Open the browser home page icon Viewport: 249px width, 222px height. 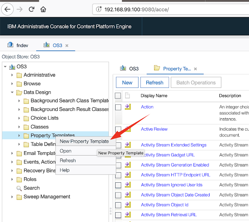point(43,9)
